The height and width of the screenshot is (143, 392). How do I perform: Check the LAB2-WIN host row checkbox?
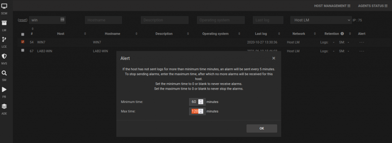coord(23,50)
